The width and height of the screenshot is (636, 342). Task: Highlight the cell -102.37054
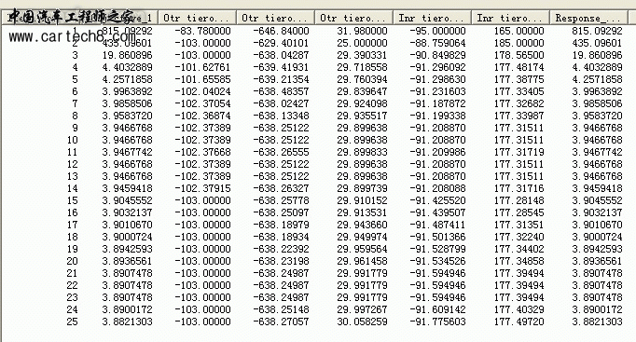[x=202, y=103]
